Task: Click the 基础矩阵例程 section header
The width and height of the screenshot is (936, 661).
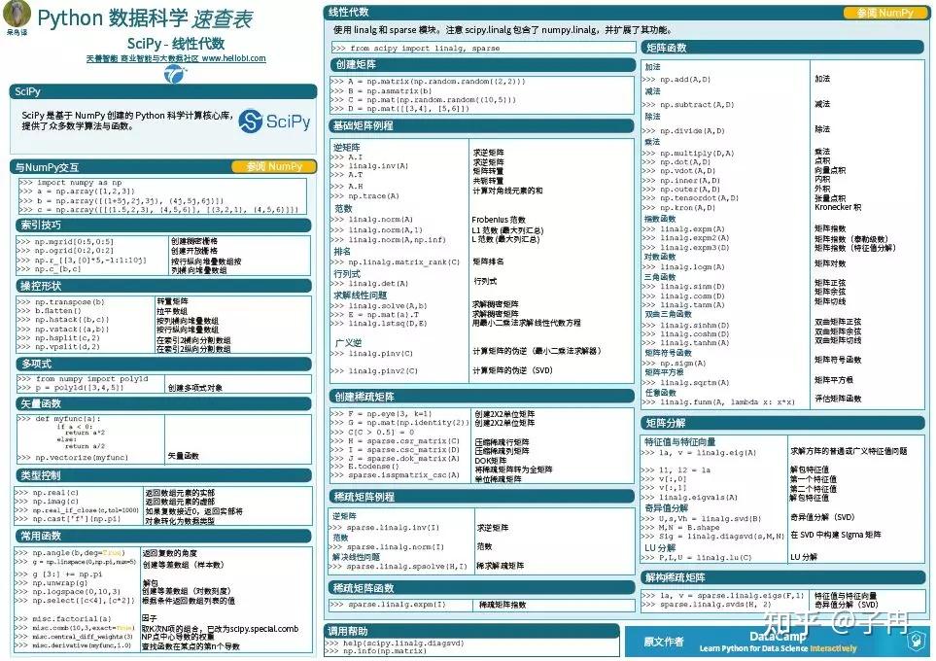Action: [481, 126]
